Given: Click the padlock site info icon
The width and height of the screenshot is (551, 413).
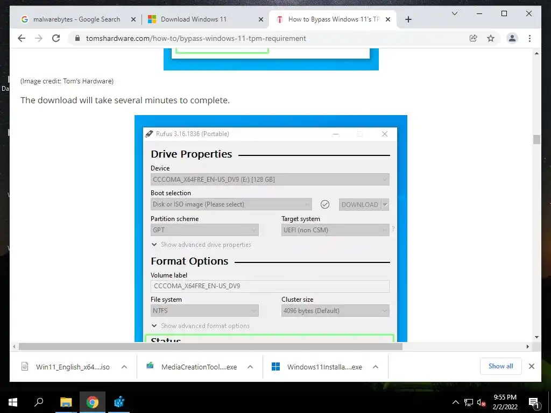Looking at the screenshot, I should [77, 38].
